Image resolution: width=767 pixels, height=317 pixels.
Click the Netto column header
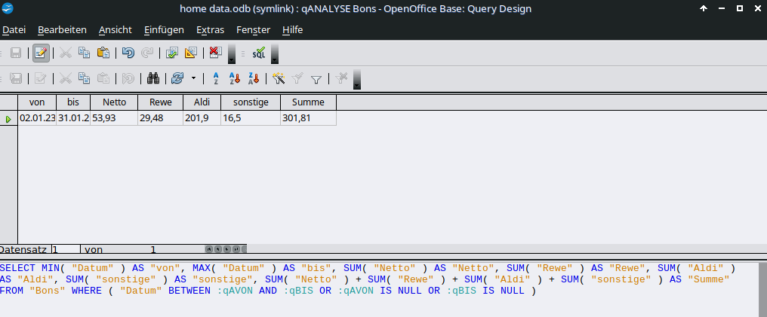(114, 102)
